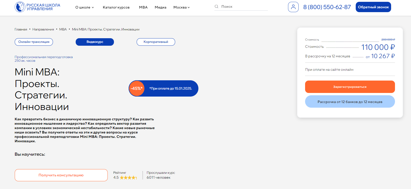Open the Русская Школа Управления logo
The width and height of the screenshot is (411, 189).
(x=37, y=7)
